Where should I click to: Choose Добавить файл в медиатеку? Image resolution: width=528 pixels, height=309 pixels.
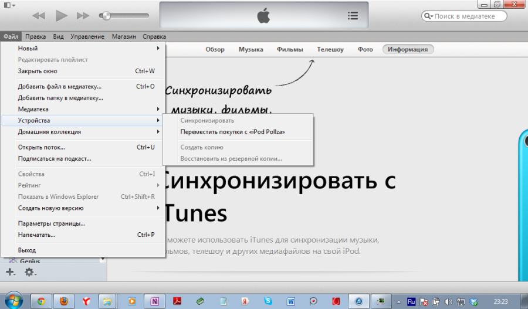coord(83,87)
